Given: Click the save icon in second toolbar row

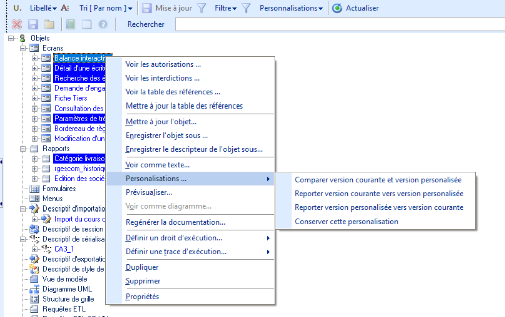Looking at the screenshot, I should pos(33,24).
